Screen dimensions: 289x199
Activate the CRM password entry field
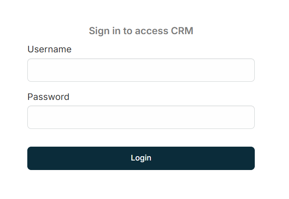point(141,117)
